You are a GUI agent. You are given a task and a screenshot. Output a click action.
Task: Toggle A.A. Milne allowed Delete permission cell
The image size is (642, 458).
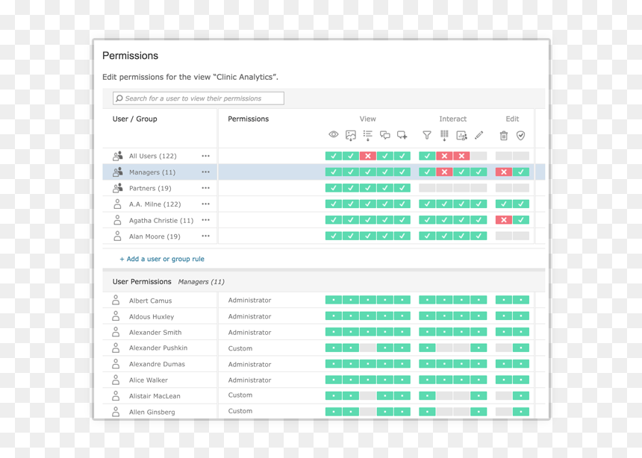[504, 204]
